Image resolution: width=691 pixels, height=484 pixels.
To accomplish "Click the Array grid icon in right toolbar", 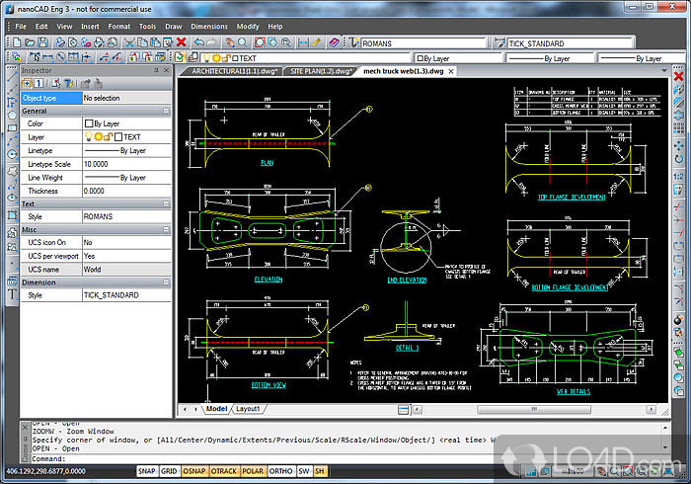I will click(679, 127).
